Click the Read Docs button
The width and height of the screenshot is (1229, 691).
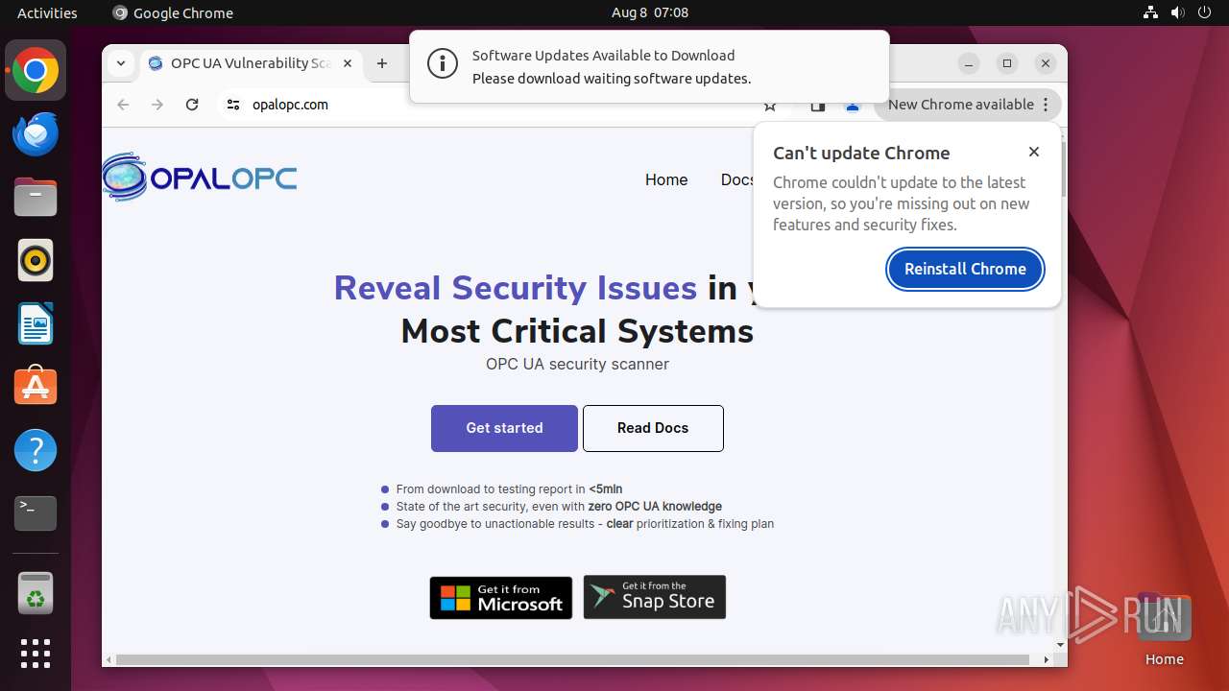[x=653, y=428]
